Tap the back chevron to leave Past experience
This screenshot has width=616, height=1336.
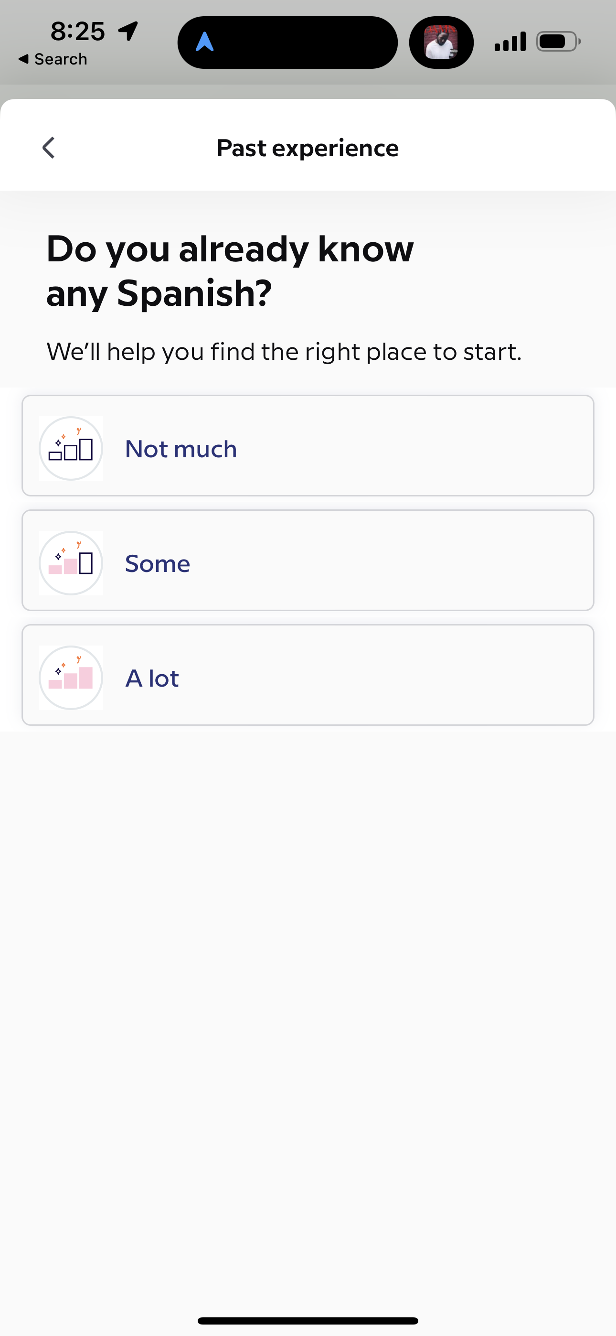tap(48, 147)
